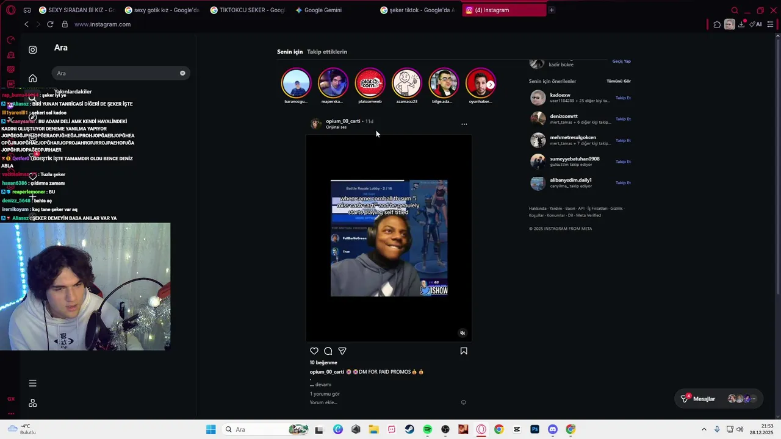Switch to 'SEXY SIRADAN Bİ KIZ' browser tab
Viewport: 781px width, 439px height.
(x=76, y=10)
